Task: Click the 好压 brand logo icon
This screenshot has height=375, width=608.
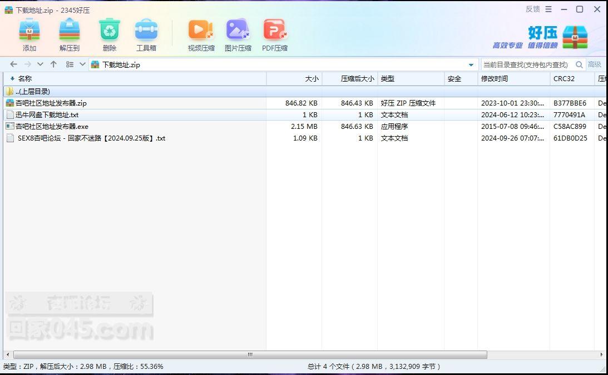Action: coord(575,37)
